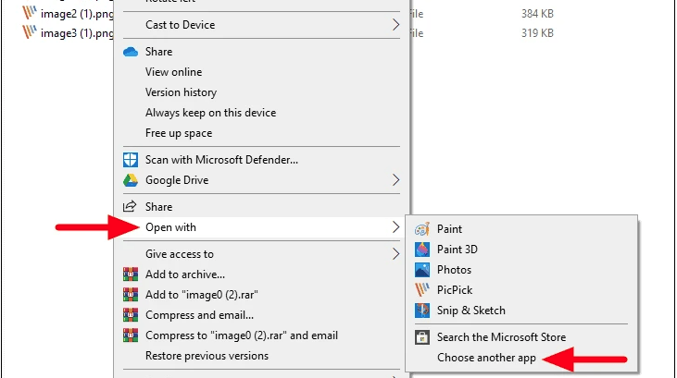Open with Paint
The width and height of the screenshot is (677, 378).
521,229
